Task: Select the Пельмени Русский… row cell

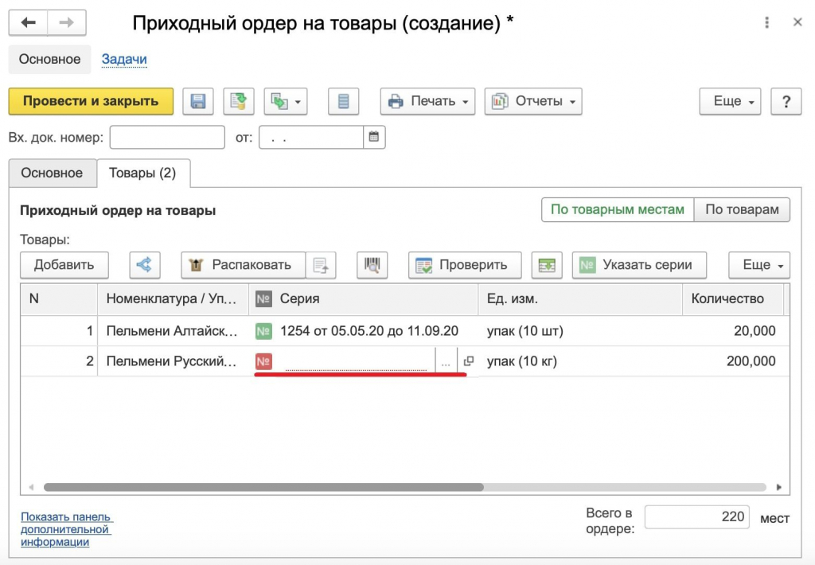Action: (x=173, y=360)
